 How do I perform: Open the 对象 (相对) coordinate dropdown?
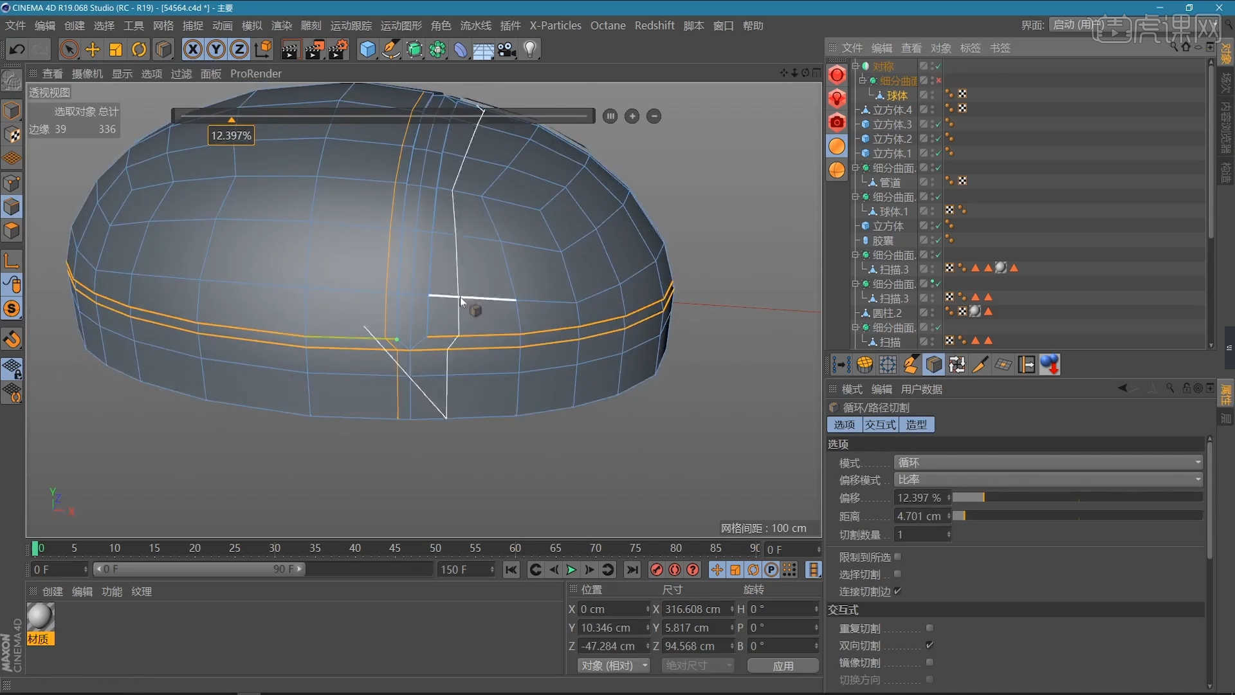(x=614, y=665)
